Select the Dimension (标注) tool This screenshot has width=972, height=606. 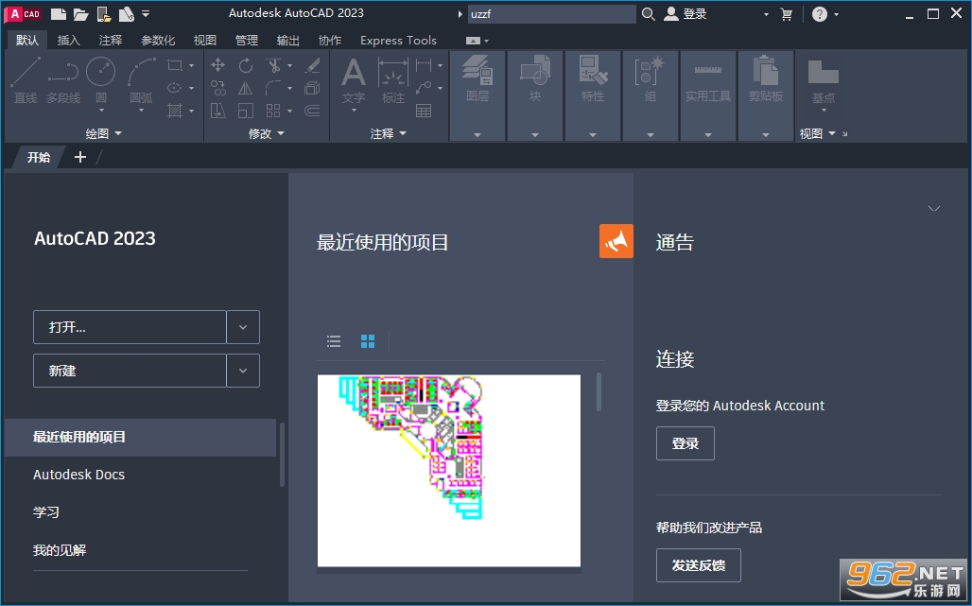coord(393,80)
